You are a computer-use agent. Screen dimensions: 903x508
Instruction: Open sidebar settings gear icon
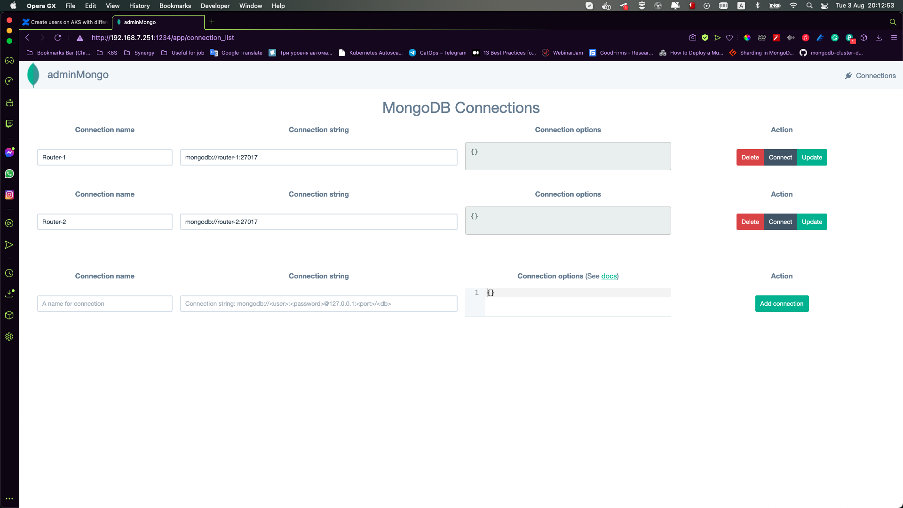tap(9, 337)
